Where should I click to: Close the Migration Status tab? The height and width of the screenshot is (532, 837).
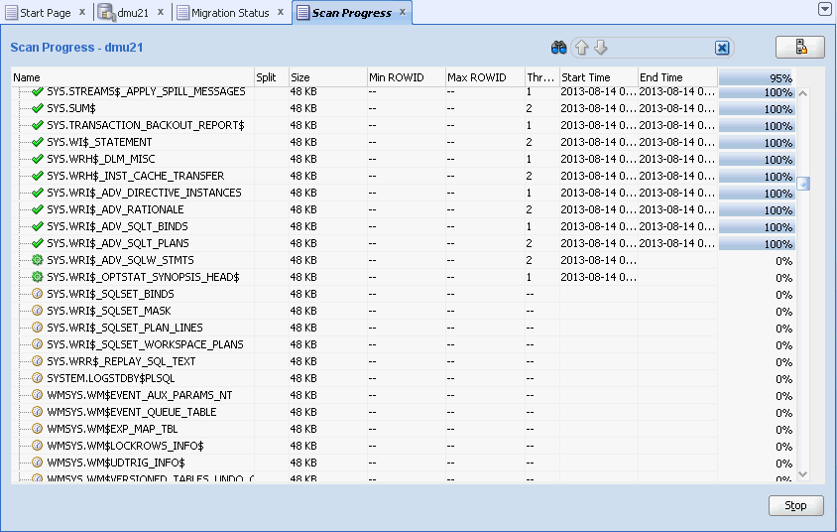tap(281, 12)
